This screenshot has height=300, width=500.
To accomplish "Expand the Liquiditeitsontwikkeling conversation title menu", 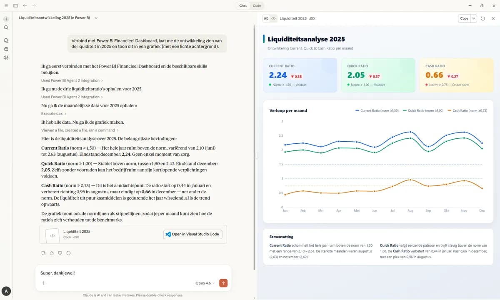I will click(96, 18).
